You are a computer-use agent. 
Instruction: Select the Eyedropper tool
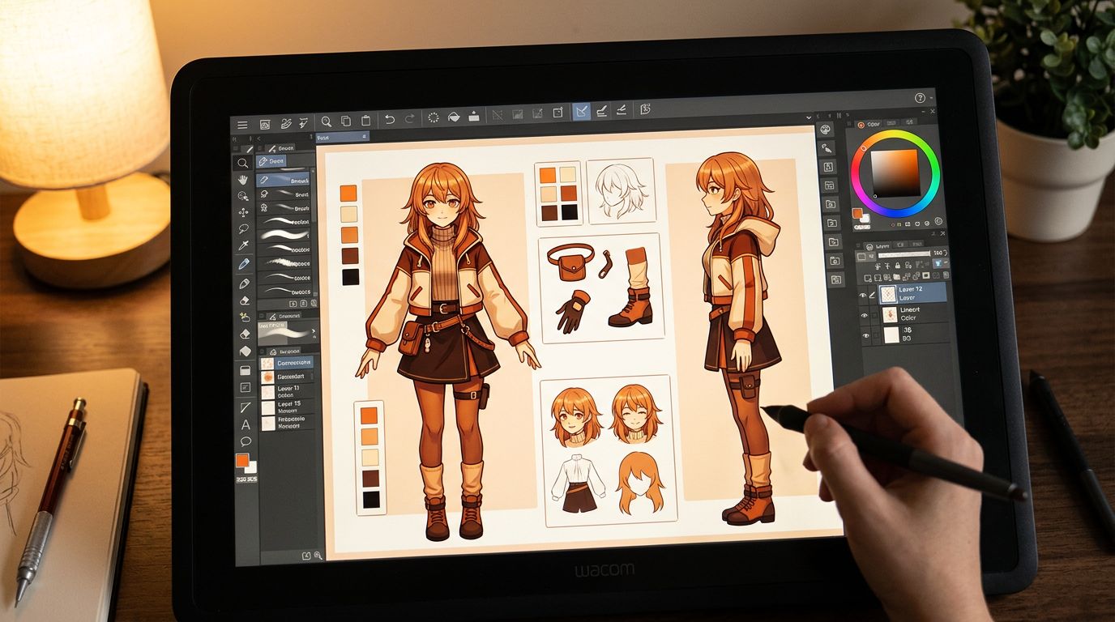click(243, 246)
